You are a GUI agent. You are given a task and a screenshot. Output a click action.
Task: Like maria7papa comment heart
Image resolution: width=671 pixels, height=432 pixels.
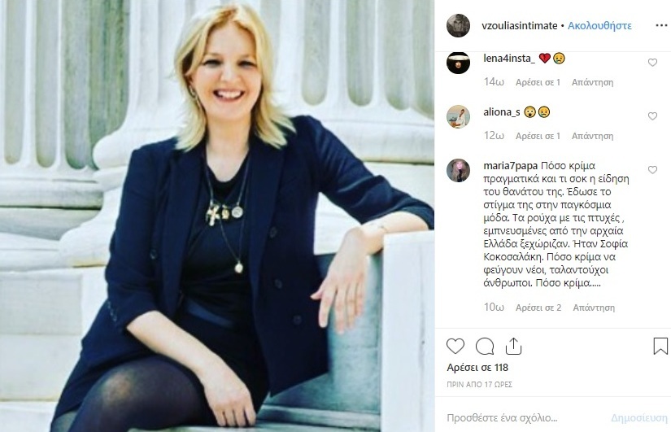[x=652, y=170]
